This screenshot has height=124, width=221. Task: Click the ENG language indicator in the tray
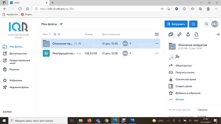click(x=196, y=121)
